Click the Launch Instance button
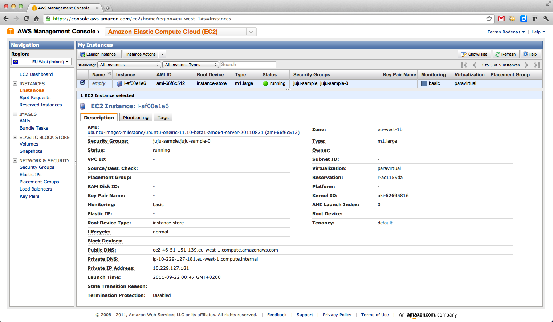Screen dimensions: 553x322 click(100, 54)
